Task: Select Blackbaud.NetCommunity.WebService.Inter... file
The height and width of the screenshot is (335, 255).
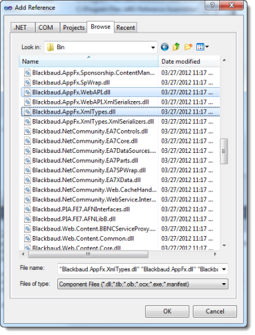Action: pos(94,199)
